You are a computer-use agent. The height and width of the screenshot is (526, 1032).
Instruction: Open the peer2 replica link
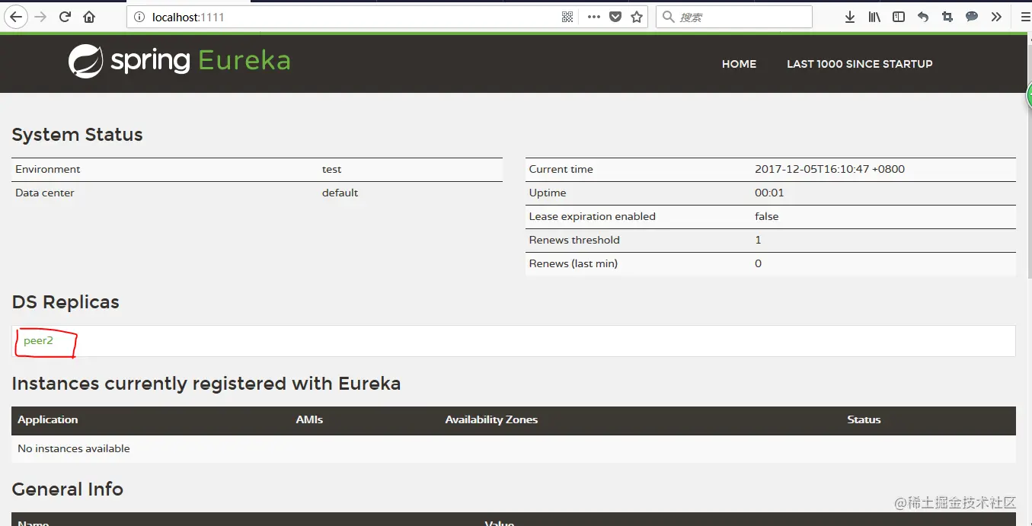pyautogui.click(x=38, y=340)
